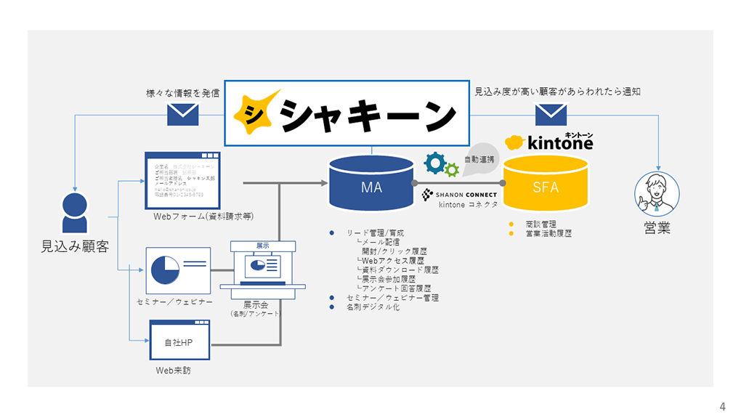Click the Webフォーム(資料請求等) label
Image resolution: width=741 pixels, height=417 pixels.
click(x=203, y=216)
